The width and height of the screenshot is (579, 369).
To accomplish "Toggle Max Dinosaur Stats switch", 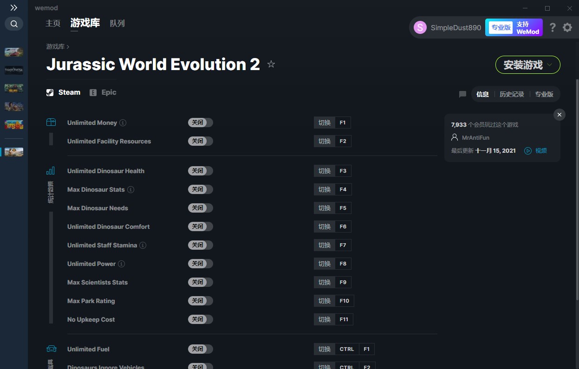I will coord(201,189).
